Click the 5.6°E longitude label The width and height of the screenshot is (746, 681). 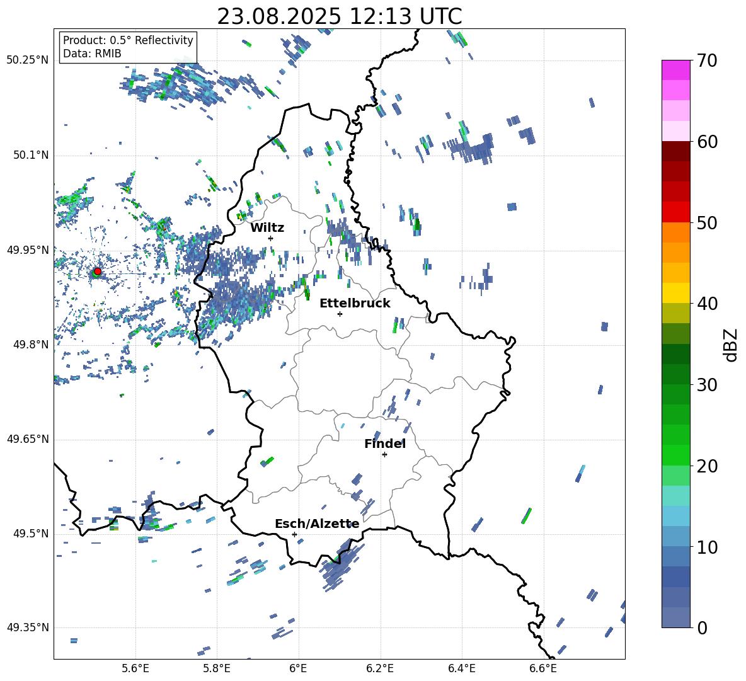(x=135, y=668)
